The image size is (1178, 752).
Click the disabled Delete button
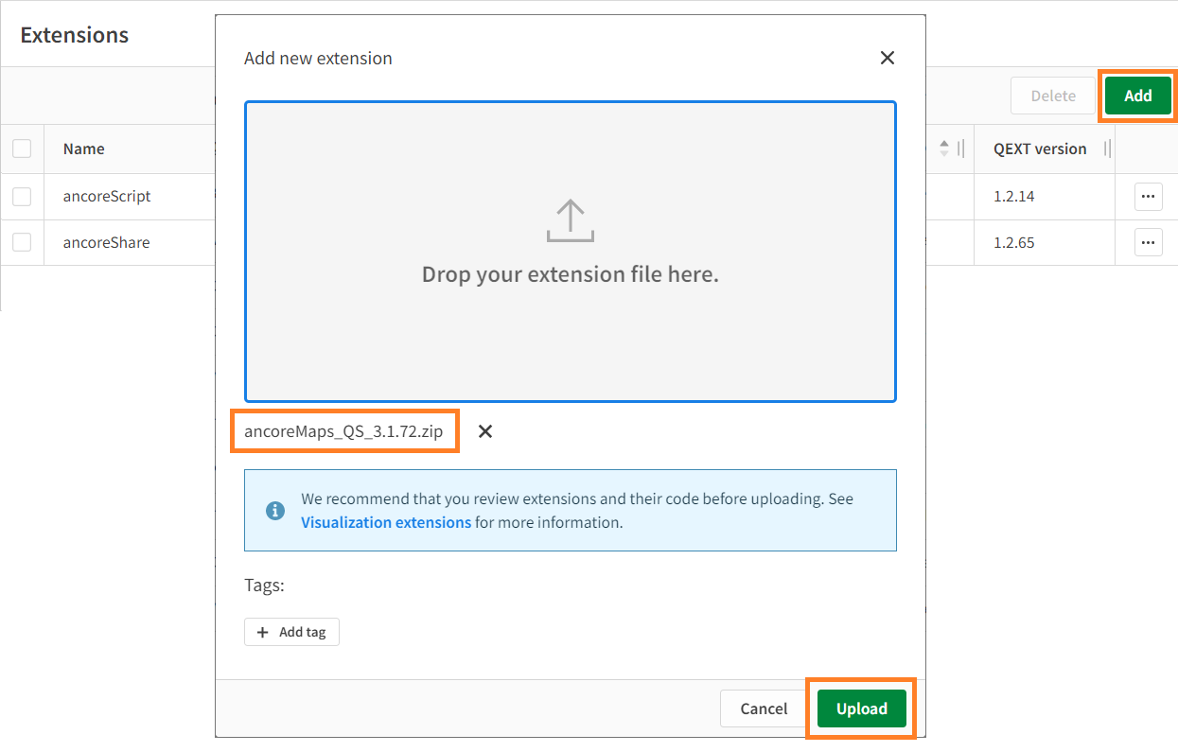1053,96
